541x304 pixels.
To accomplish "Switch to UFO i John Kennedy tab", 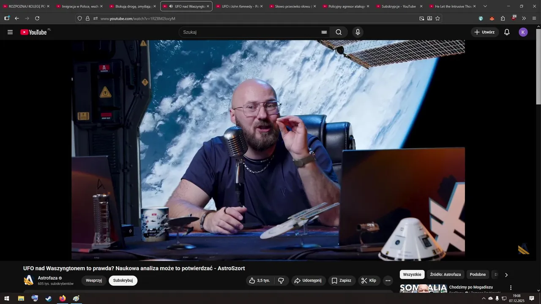I will tap(239, 6).
